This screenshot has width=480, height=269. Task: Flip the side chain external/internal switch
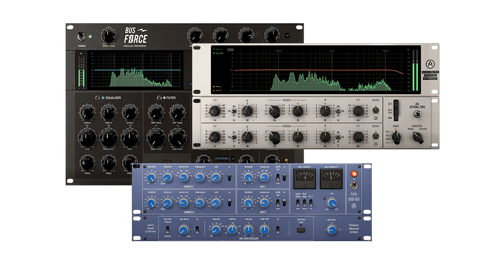(x=168, y=229)
